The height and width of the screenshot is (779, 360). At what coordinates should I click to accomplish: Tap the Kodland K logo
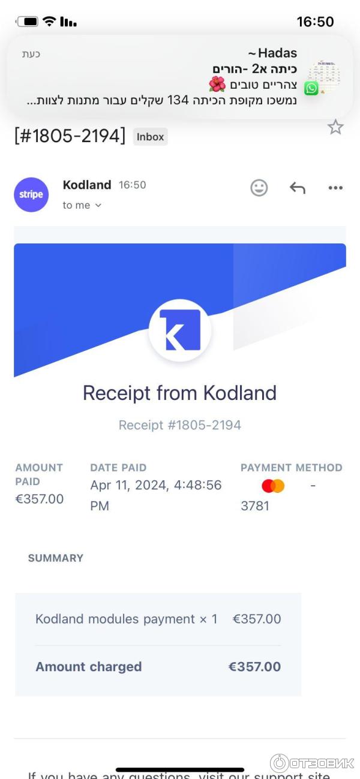[180, 330]
